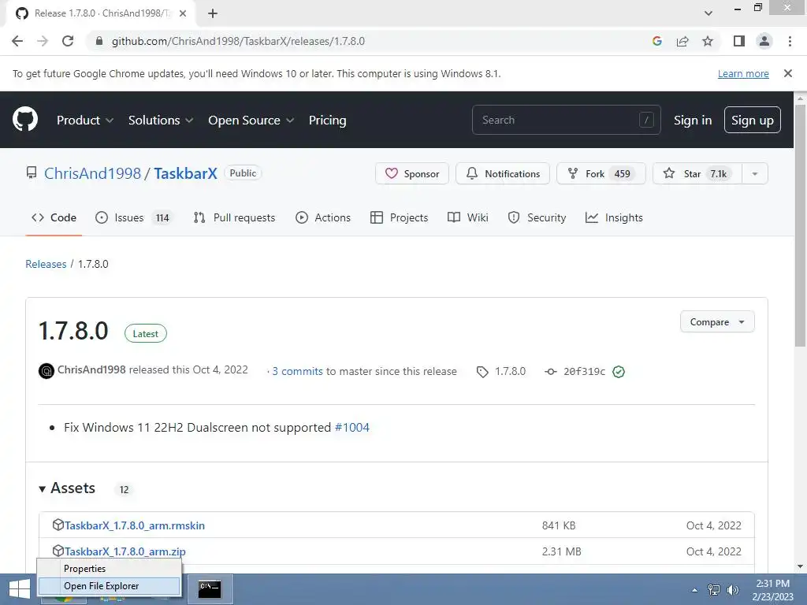This screenshot has height=605, width=807.
Task: Click the ChrisAnd1998 author avatar
Action: tap(46, 370)
